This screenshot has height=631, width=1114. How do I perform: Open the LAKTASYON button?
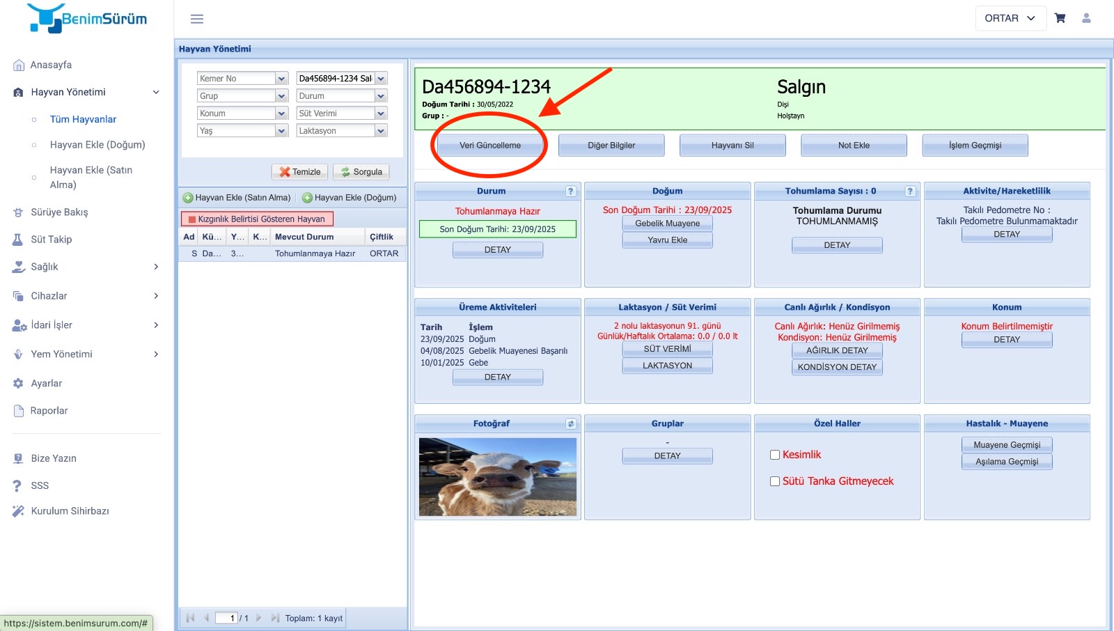[x=667, y=366]
